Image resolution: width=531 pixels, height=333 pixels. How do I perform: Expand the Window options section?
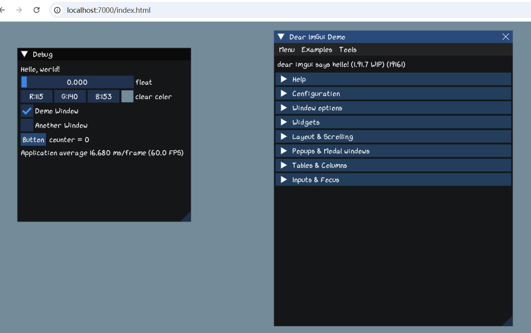[x=393, y=108]
